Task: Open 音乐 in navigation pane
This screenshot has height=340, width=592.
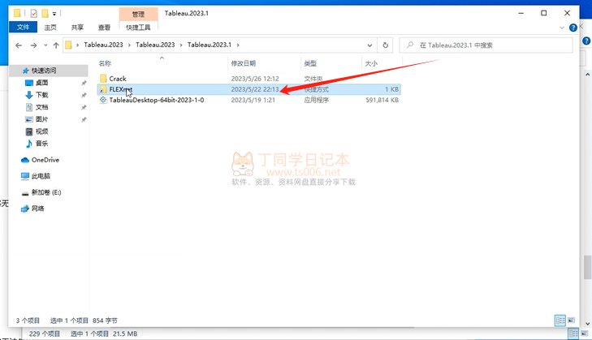Action: pyautogui.click(x=42, y=144)
